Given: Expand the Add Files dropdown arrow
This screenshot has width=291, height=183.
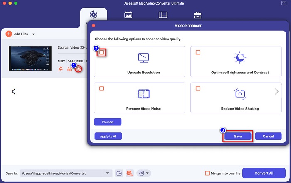Looking at the screenshot, I should click(x=33, y=34).
